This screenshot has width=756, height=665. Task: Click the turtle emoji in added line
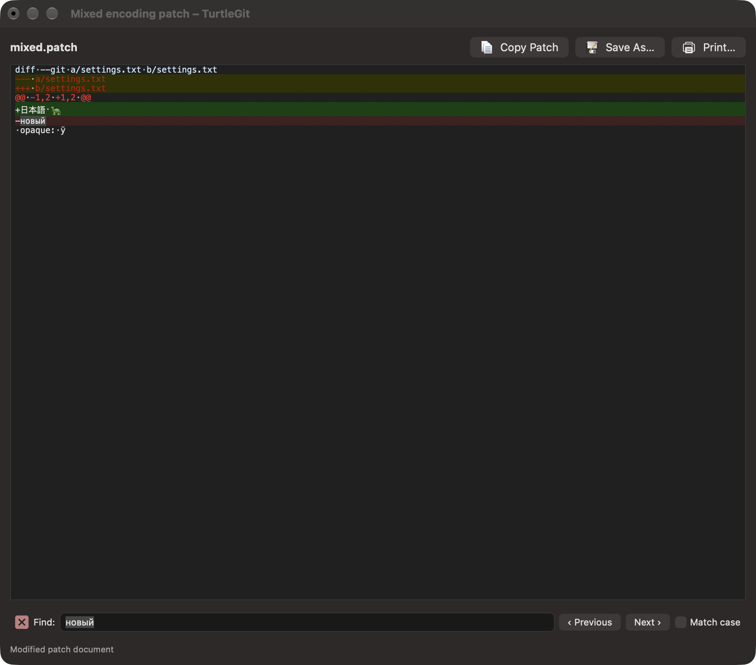pyautogui.click(x=56, y=111)
